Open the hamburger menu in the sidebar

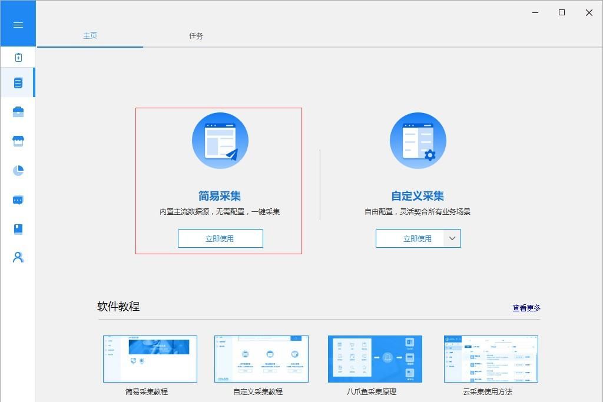pyautogui.click(x=18, y=24)
